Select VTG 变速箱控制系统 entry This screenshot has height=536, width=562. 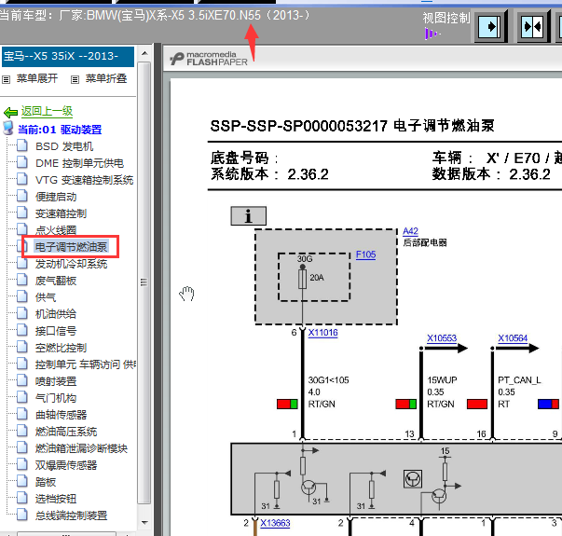(84, 180)
